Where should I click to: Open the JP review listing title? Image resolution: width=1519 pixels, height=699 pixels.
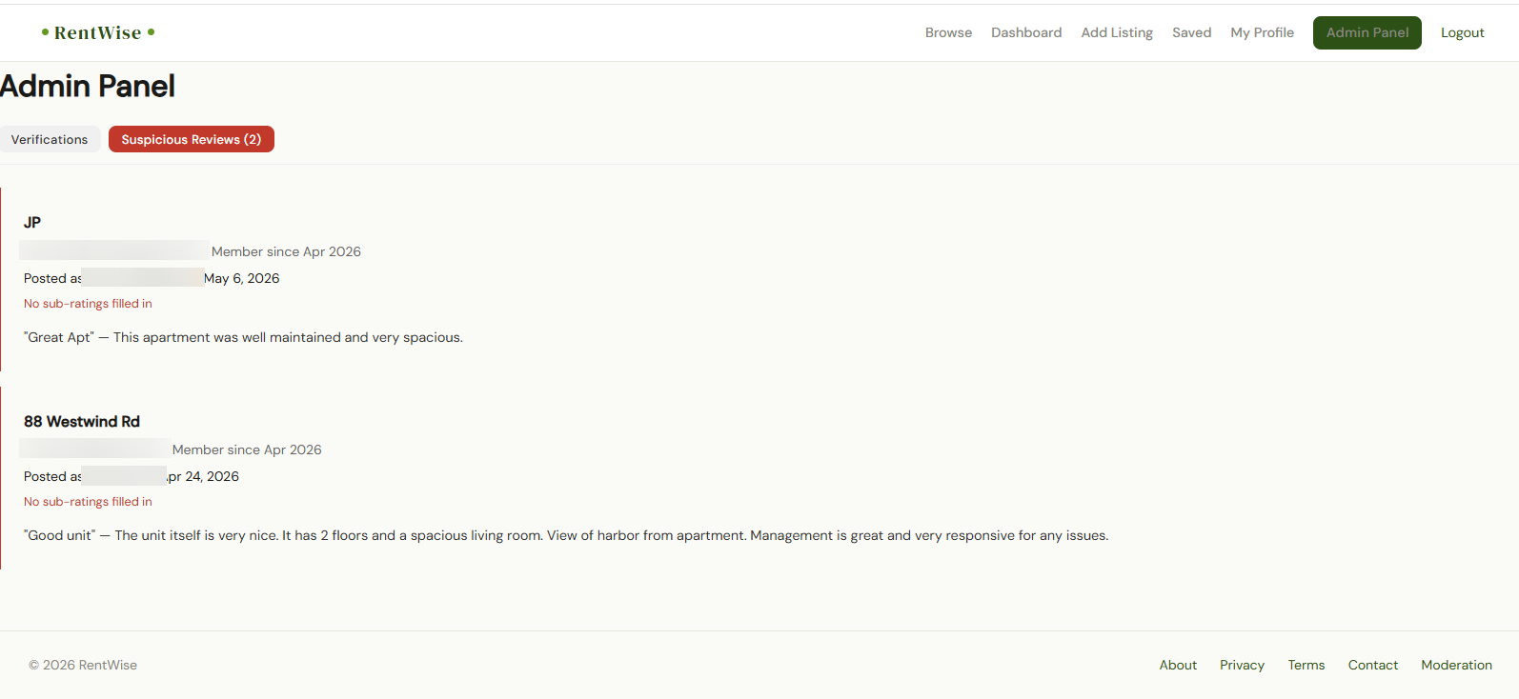point(32,222)
